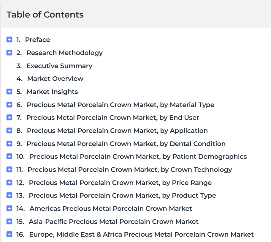Screen dimensions: 271x242
Task: Expand the by Dental Condition section icon
Action: (9, 144)
